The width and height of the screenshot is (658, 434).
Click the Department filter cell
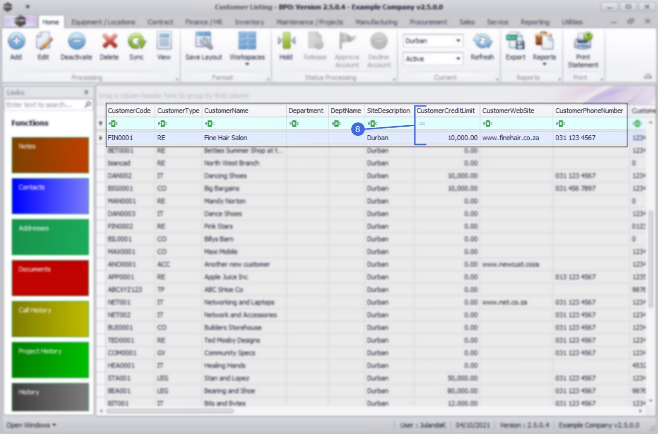click(307, 124)
